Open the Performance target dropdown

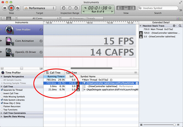click(x=40, y=8)
